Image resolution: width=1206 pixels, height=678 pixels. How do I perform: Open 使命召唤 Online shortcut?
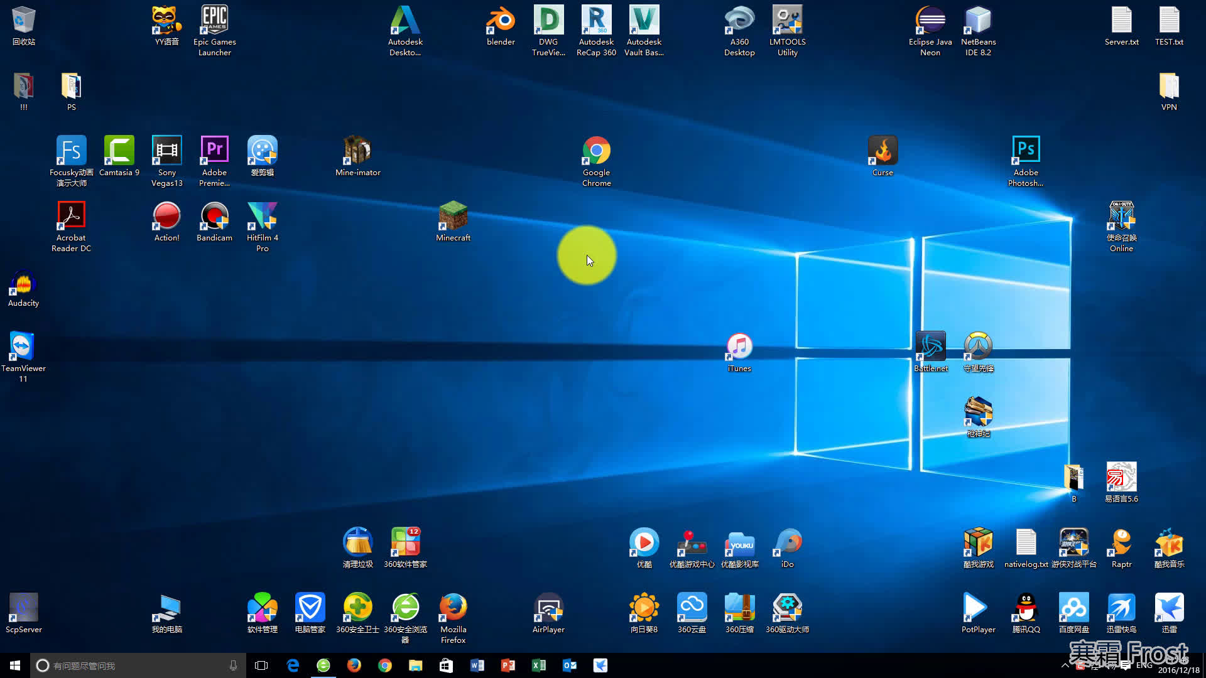1121,227
